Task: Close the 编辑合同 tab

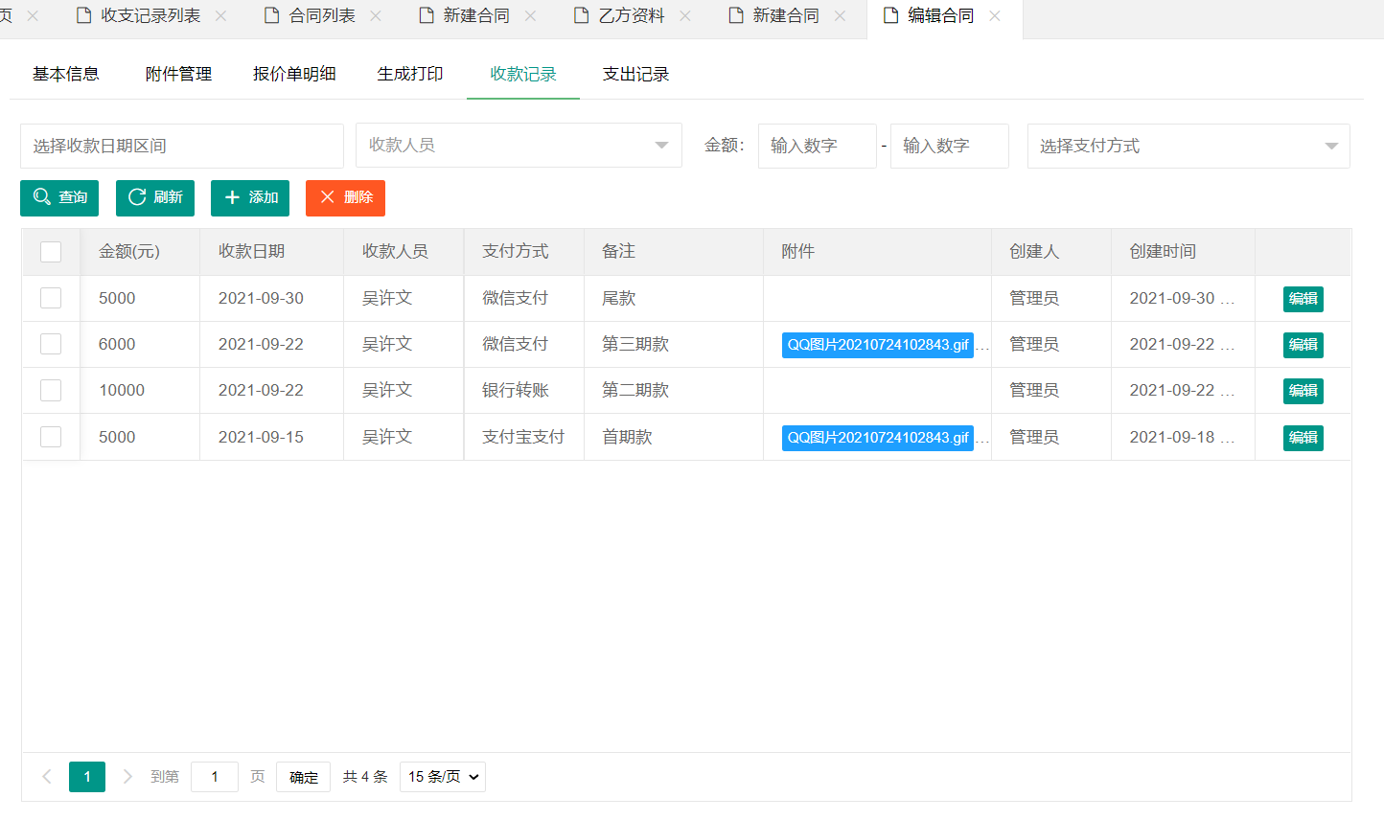Action: click(x=995, y=16)
